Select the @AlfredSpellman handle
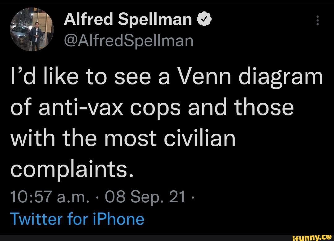This screenshot has width=334, height=241. [129, 40]
